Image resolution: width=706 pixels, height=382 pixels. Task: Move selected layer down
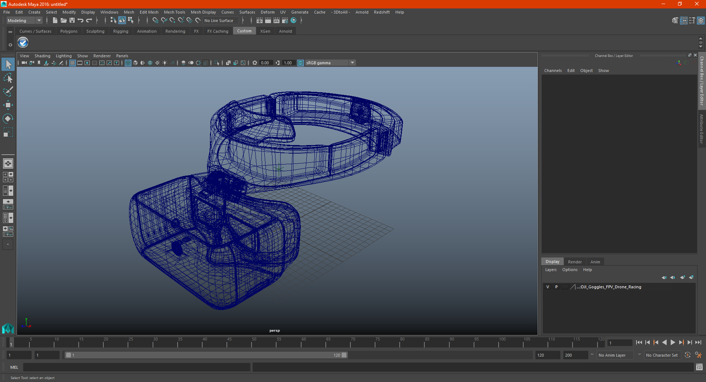[673, 277]
